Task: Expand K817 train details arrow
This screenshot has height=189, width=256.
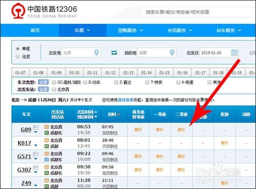Action: pyautogui.click(x=36, y=145)
